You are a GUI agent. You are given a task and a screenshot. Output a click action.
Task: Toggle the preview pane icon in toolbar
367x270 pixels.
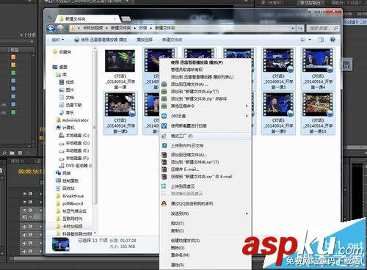pos(321,40)
